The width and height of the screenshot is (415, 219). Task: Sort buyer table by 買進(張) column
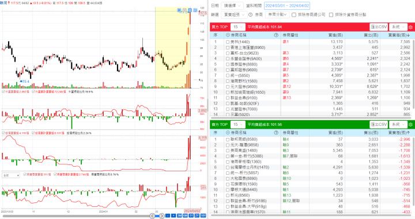(335, 35)
